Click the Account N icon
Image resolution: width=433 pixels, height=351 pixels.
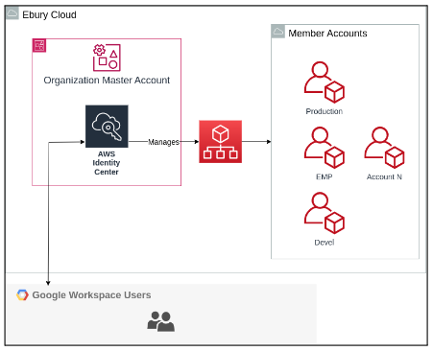[x=384, y=148]
